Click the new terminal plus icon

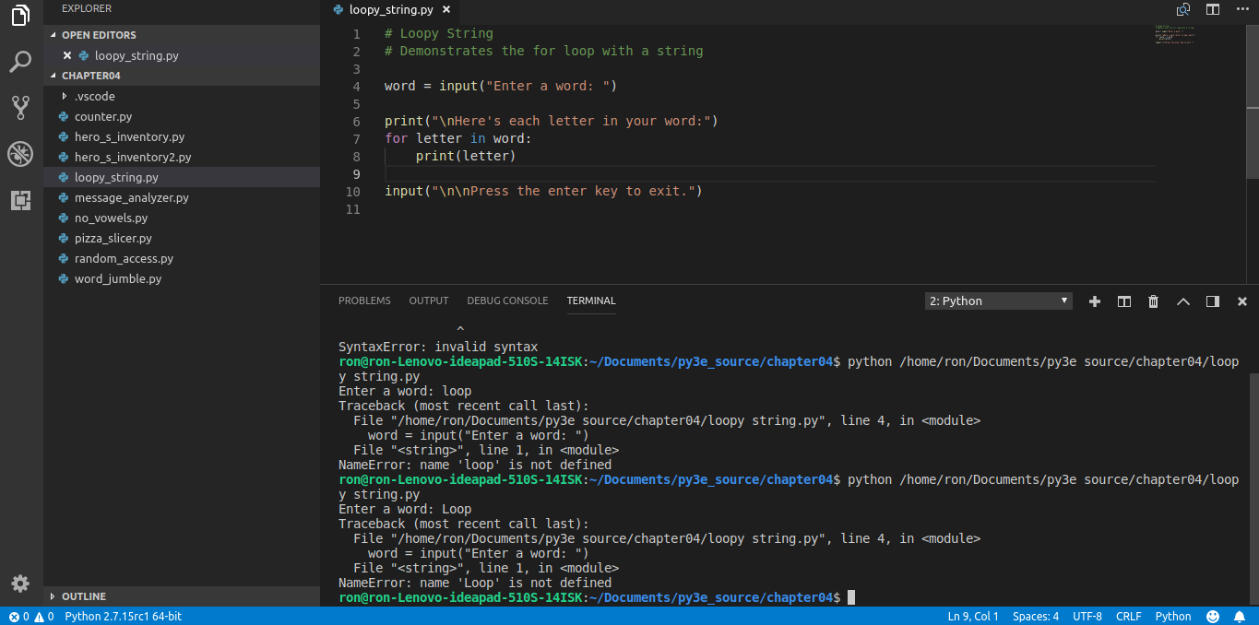(x=1095, y=301)
